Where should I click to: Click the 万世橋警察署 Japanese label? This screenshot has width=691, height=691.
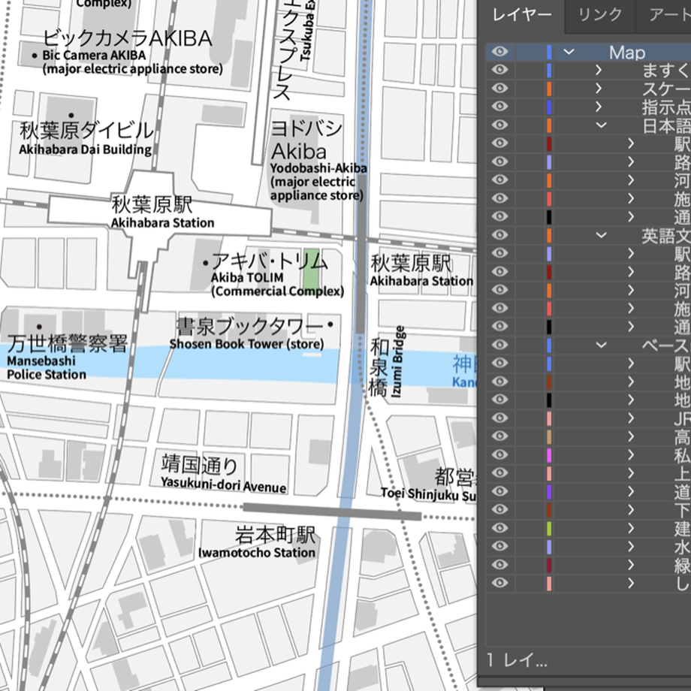point(68,344)
